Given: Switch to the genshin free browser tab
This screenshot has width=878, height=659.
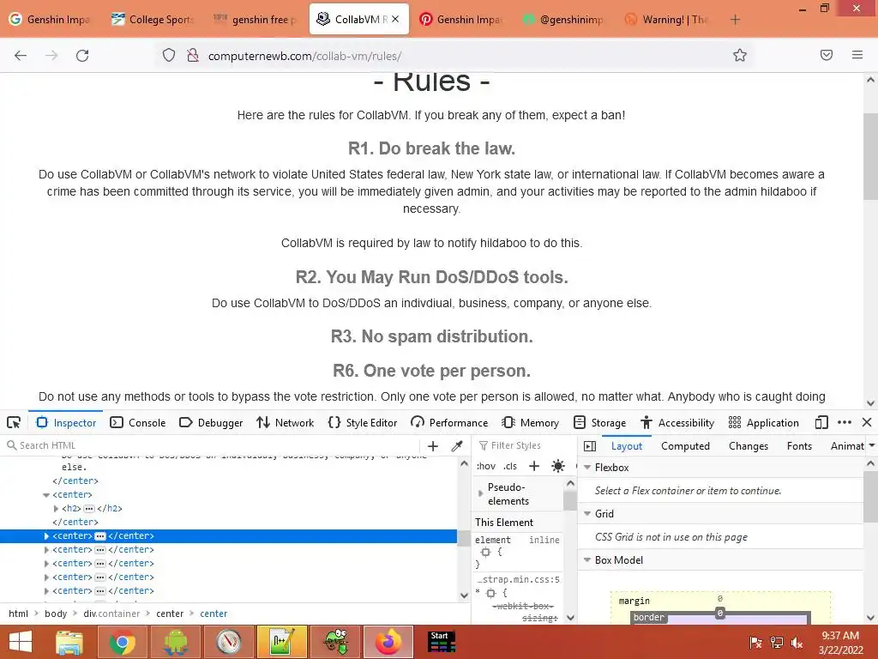Looking at the screenshot, I should point(256,19).
